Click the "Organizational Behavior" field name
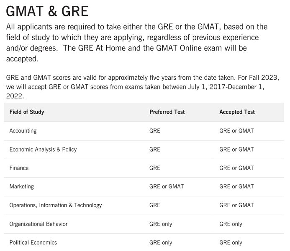 coord(38,224)
